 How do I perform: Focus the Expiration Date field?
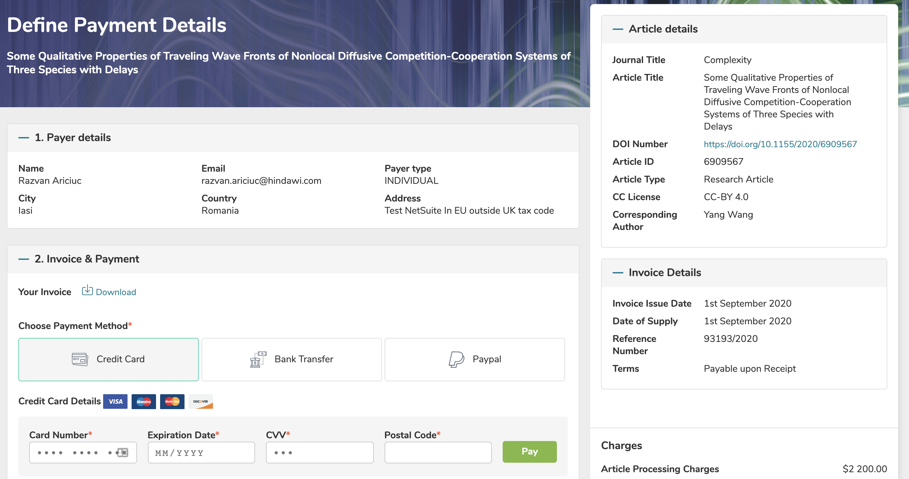click(x=201, y=453)
